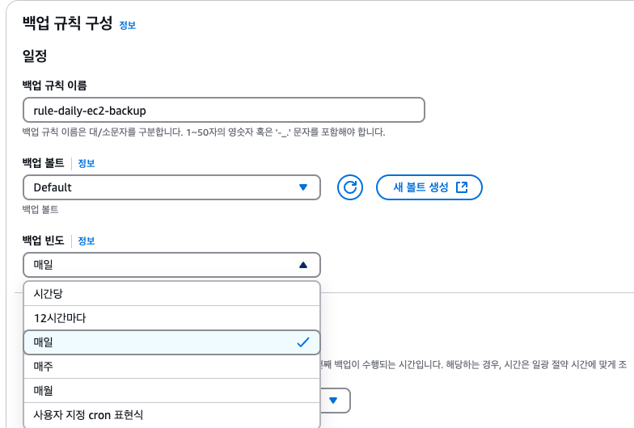The width and height of the screenshot is (634, 428).
Task: Open 정보 link next to 백업 볼트
Action: [x=86, y=163]
